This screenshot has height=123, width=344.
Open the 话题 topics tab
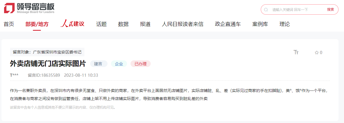point(101,24)
